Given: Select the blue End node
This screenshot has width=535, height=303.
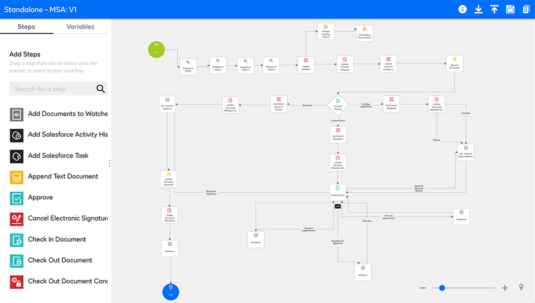Looking at the screenshot, I should pos(171,291).
